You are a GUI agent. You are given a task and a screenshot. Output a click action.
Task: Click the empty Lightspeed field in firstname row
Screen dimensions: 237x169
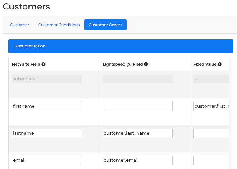pos(137,106)
